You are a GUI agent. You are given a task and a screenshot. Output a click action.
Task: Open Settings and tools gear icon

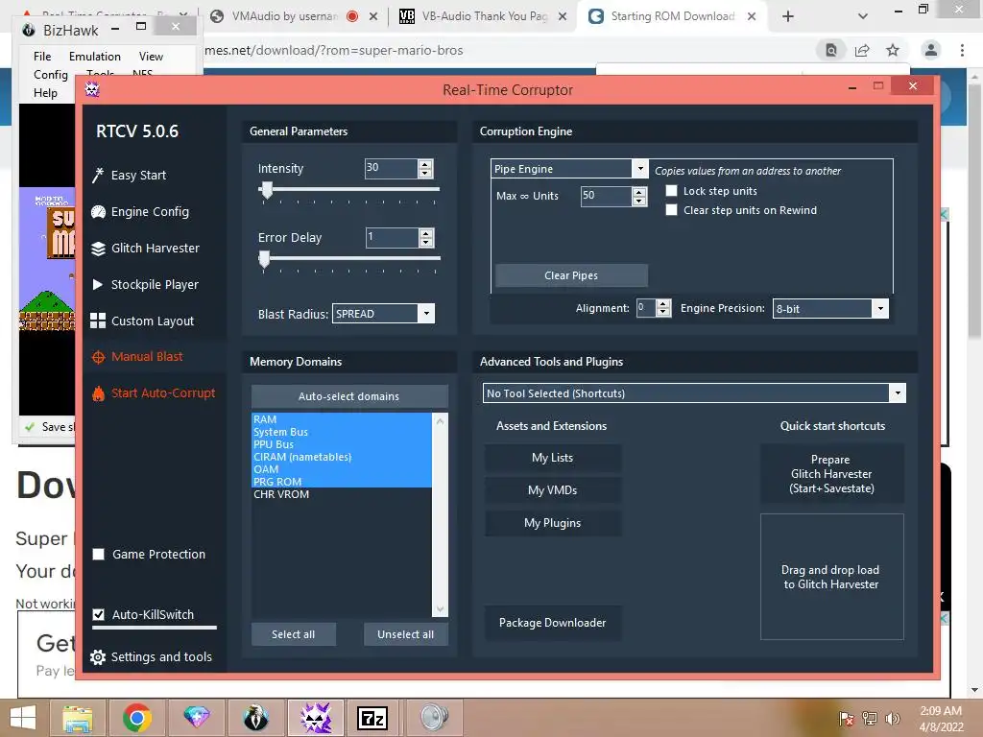[x=98, y=656]
